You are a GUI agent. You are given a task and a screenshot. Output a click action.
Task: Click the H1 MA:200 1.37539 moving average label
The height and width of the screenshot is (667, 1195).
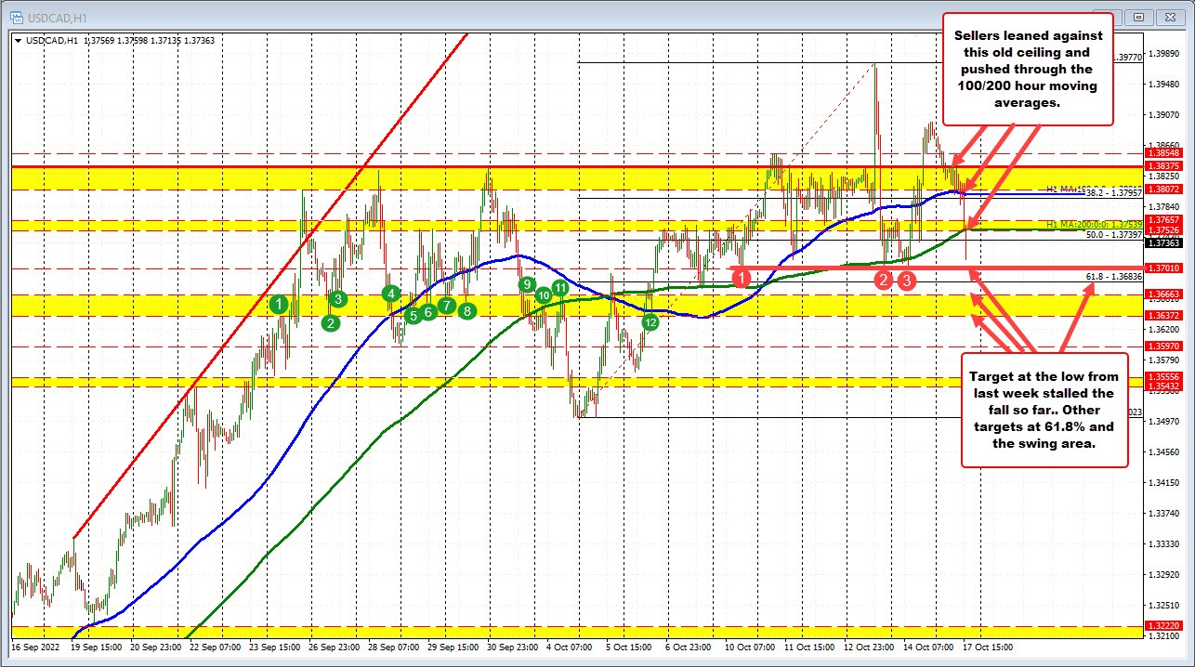click(x=1093, y=224)
